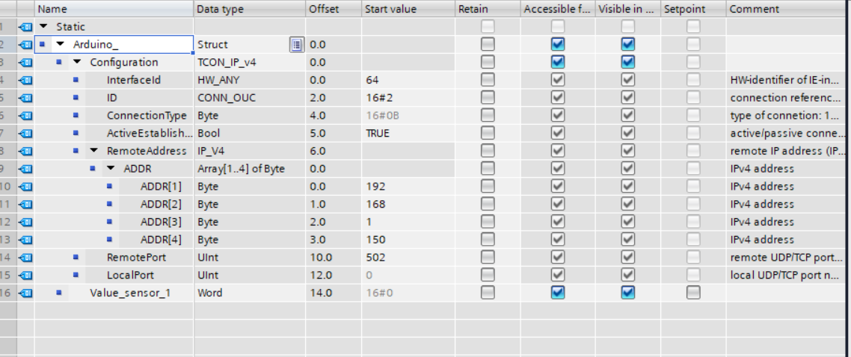Select start value 192 of ADDR[1]
The height and width of the screenshot is (357, 851).
click(408, 187)
